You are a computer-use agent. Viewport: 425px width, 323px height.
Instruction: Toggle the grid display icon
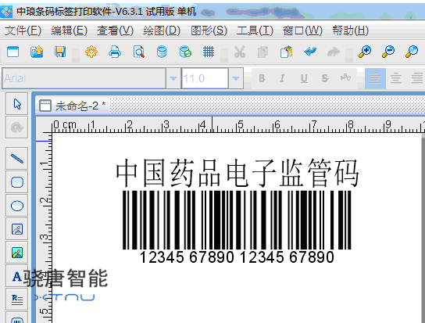coord(209,52)
